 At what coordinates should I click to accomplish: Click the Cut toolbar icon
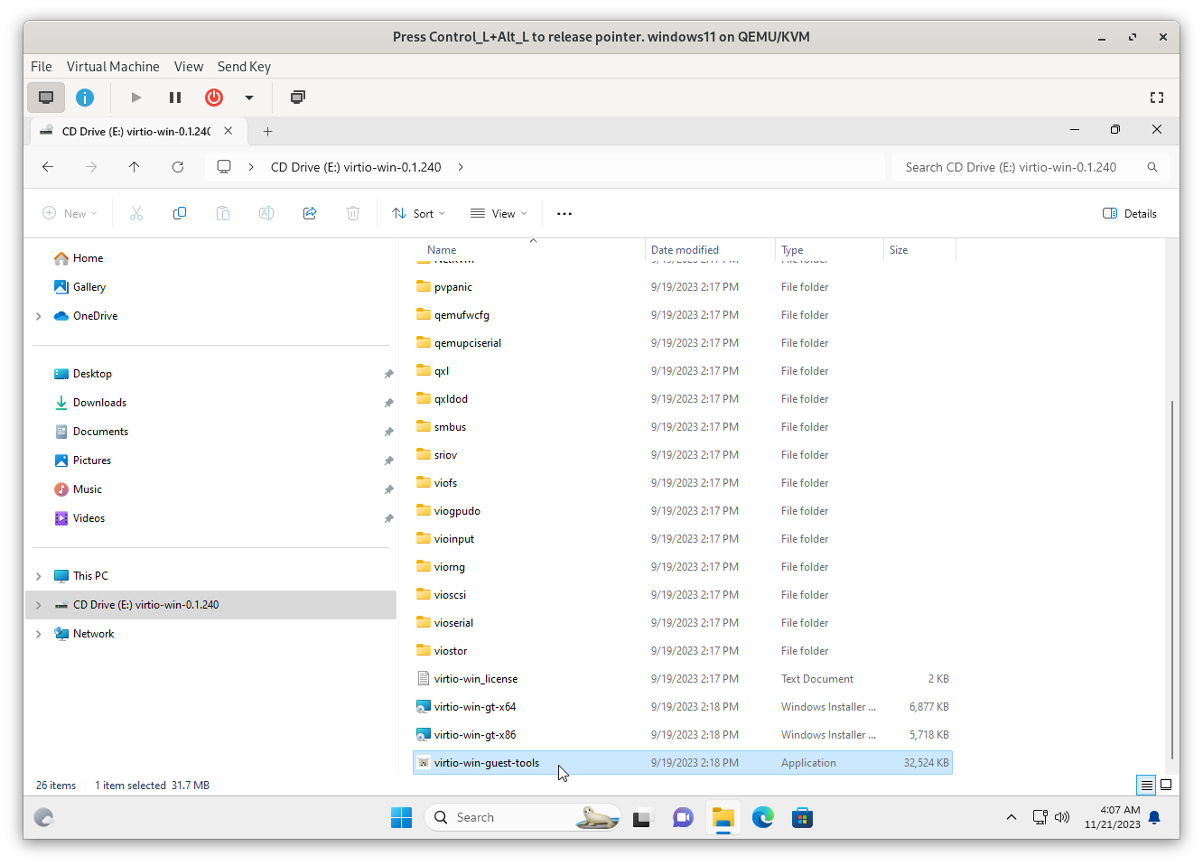coord(136,214)
